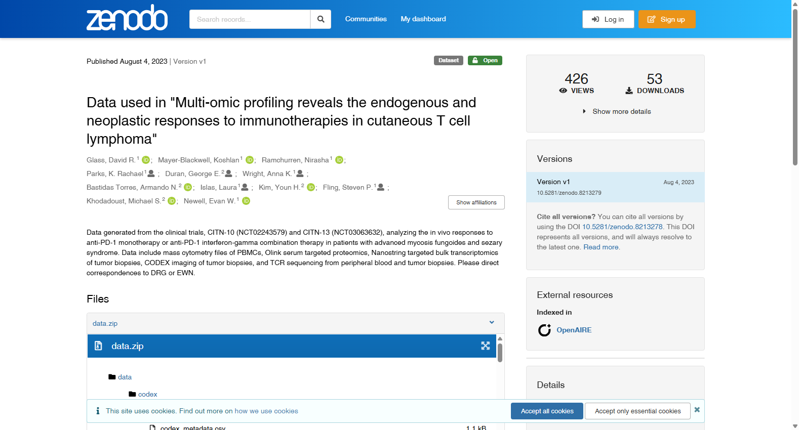Close the cookie banner

click(x=697, y=410)
